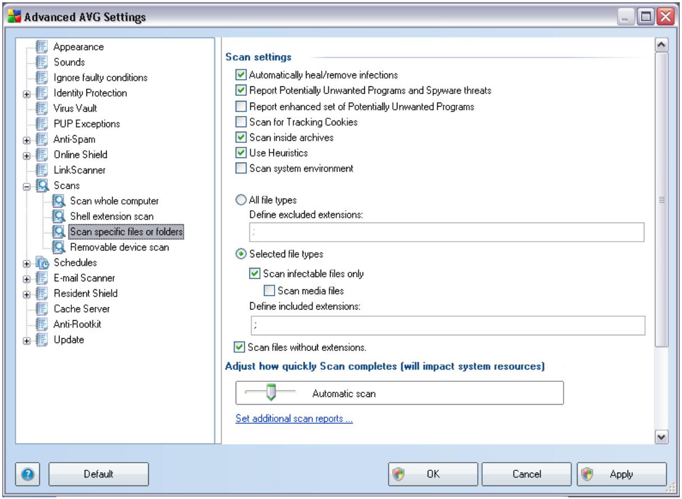Enable Scan system environment

[240, 168]
